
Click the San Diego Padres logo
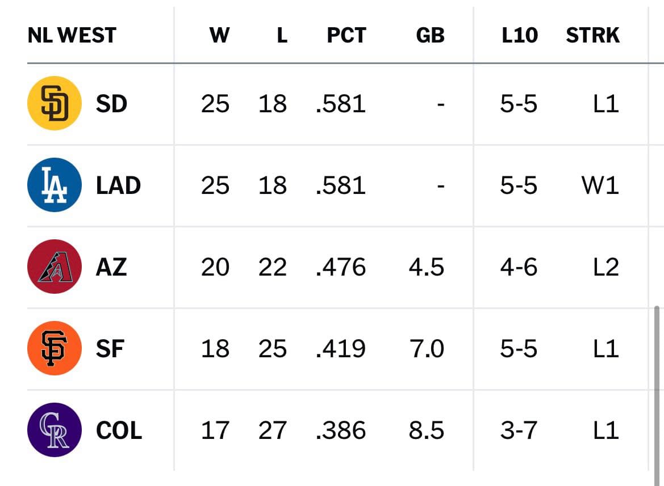[54, 103]
